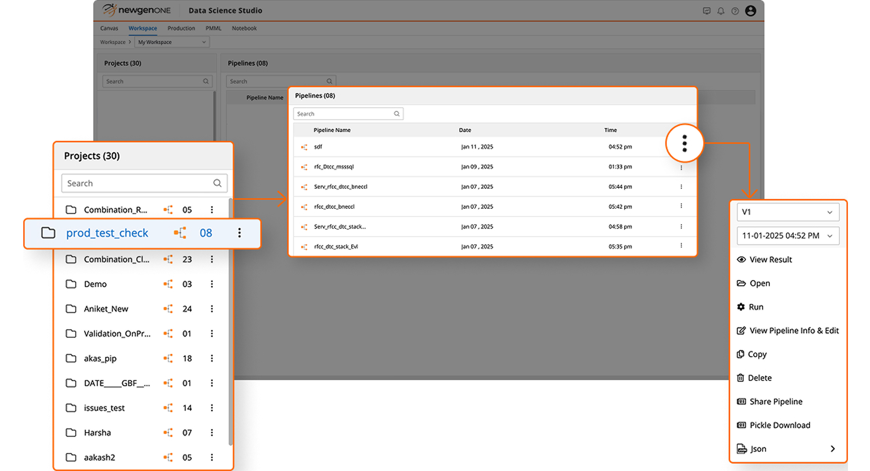The height and width of the screenshot is (471, 870).
Task: Select the Pickle Download option's icon
Action: (741, 425)
